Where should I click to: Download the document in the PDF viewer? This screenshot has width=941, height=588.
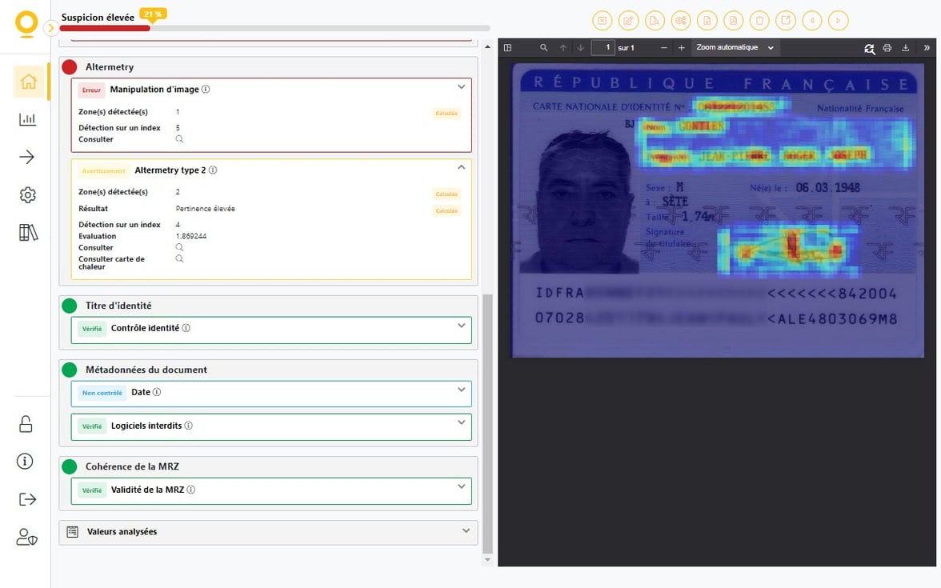905,48
